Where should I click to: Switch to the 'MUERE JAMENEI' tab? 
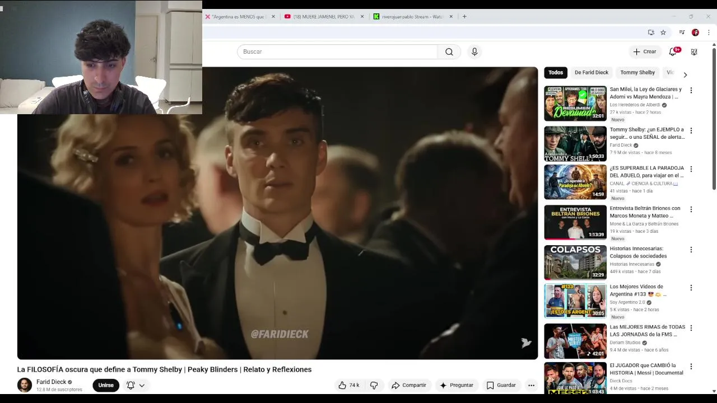click(324, 17)
